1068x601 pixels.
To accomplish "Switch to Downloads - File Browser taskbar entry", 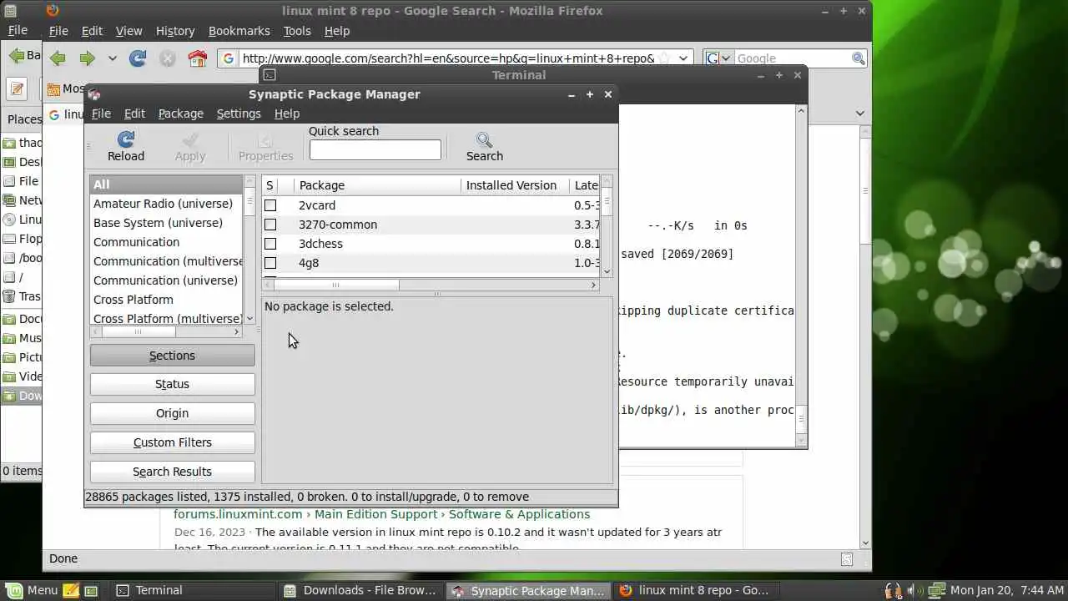I will [x=360, y=590].
